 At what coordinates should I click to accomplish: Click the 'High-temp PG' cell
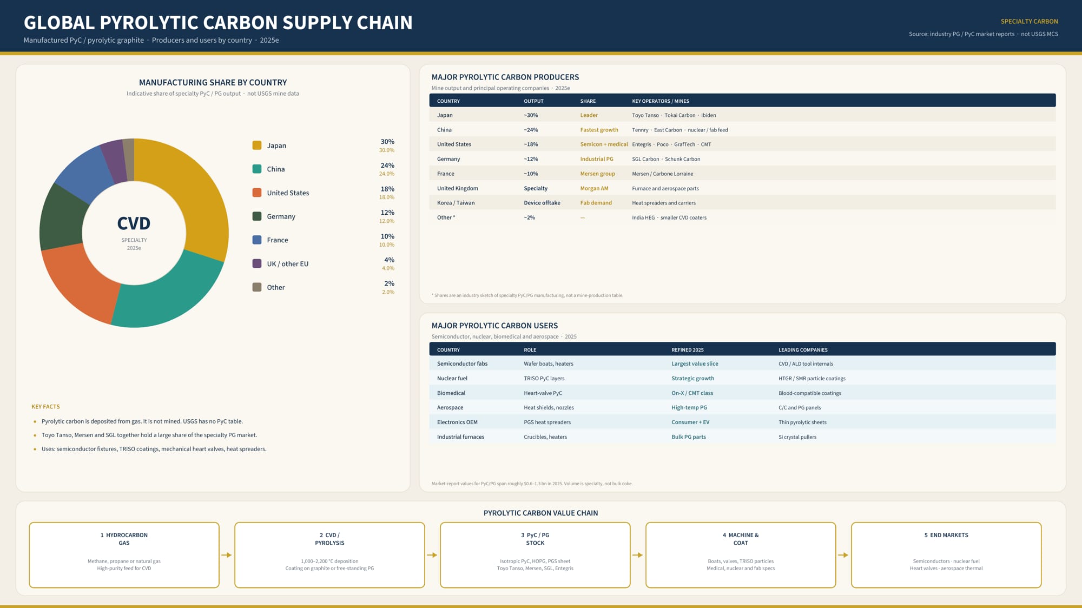click(x=689, y=408)
